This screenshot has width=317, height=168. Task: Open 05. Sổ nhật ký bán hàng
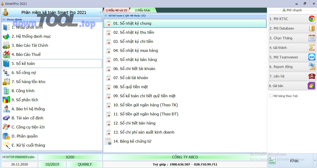185,60
